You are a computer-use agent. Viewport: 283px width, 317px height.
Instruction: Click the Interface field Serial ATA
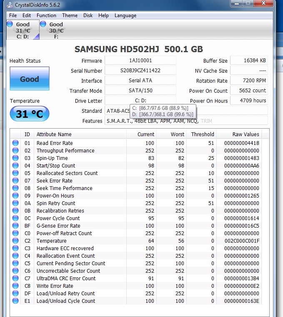coord(140,81)
